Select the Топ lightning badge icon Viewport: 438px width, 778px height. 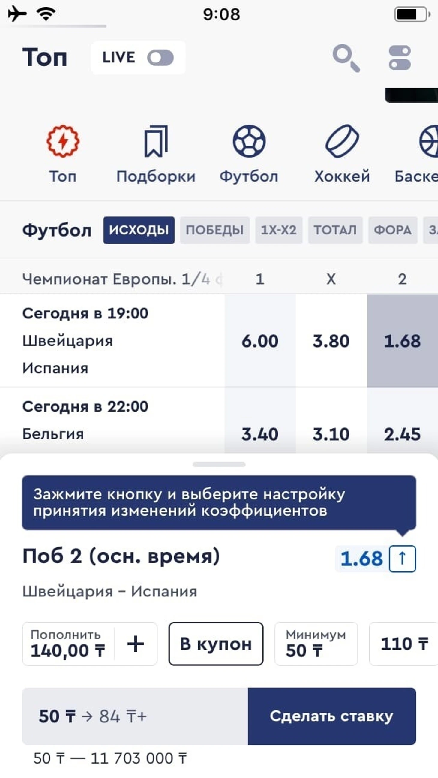pos(63,141)
